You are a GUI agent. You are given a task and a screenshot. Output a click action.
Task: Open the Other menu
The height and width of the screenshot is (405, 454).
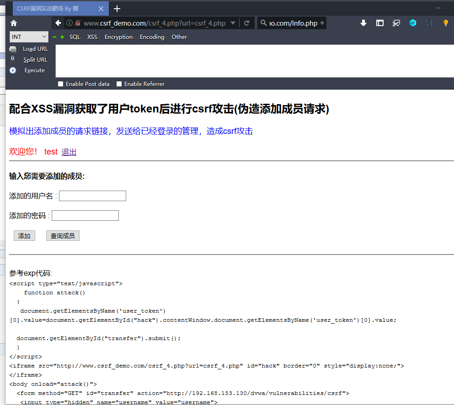(181, 37)
